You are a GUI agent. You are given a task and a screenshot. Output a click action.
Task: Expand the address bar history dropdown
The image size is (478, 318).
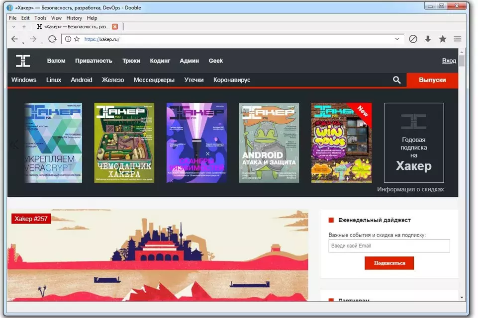[x=397, y=39]
